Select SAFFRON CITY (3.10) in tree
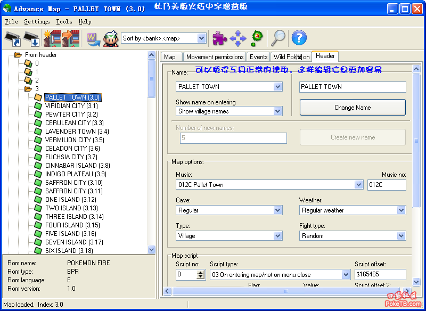 pos(74,183)
